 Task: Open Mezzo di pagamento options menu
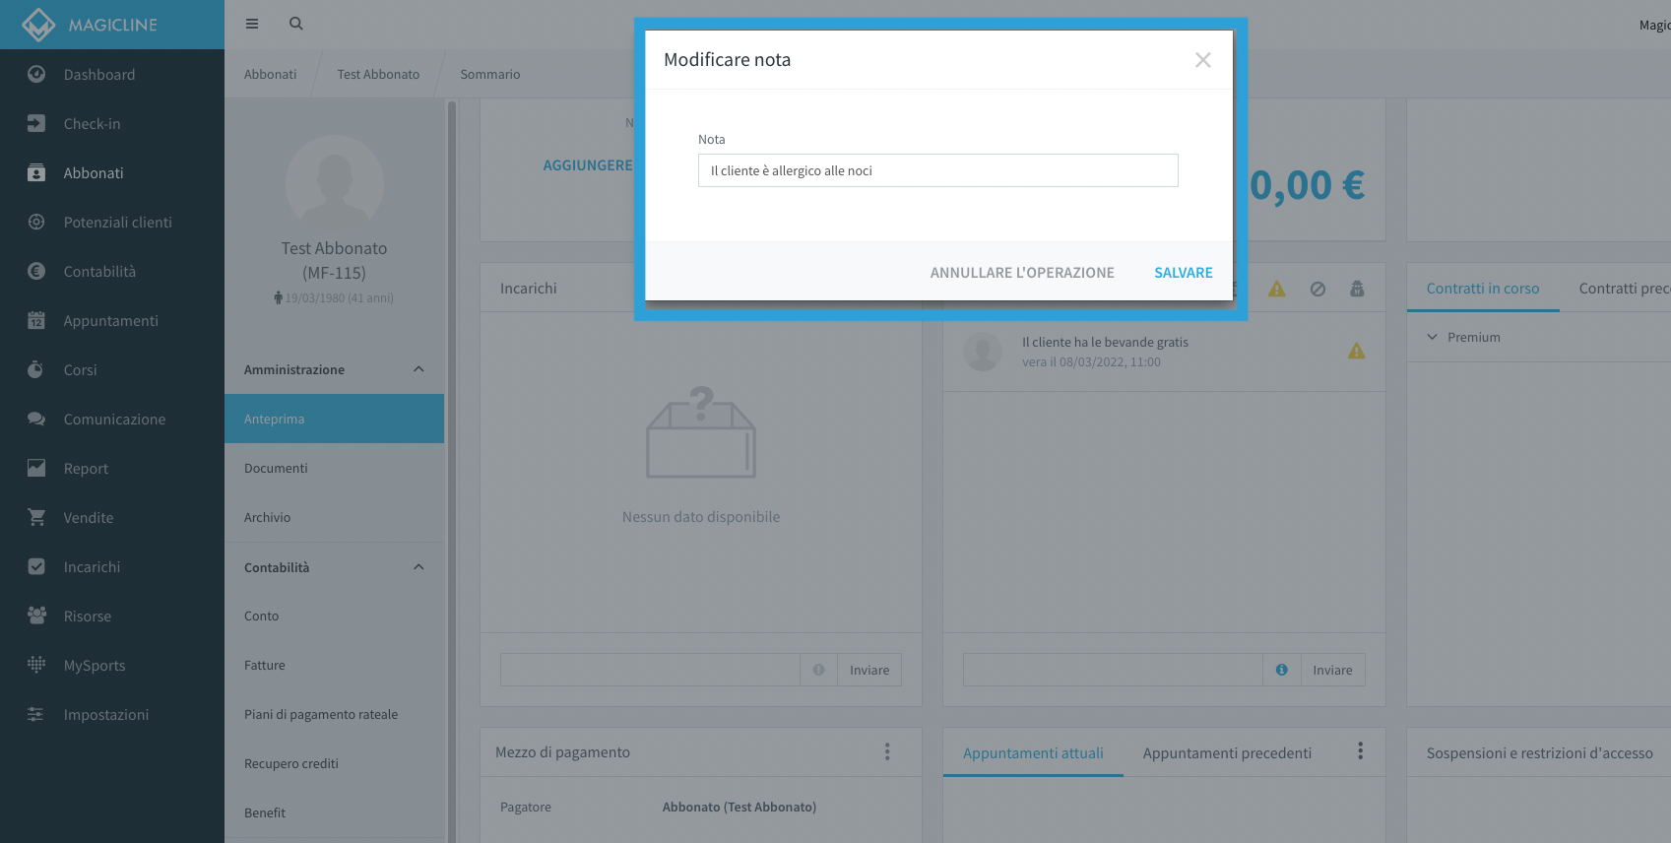pyautogui.click(x=887, y=751)
